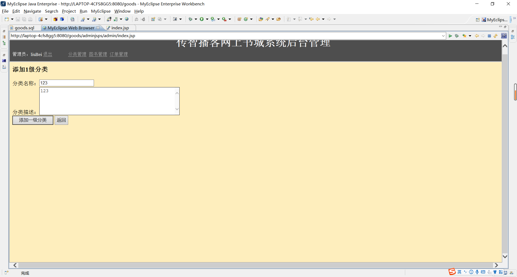The image size is (517, 277).
Task: Minimize the editor area view
Action: pyautogui.click(x=500, y=27)
